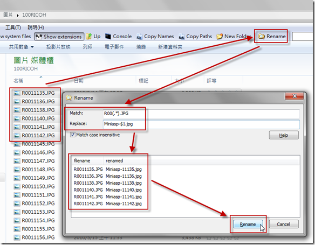Select file icon of R0011136.JPG
Viewport: 315px width, 245px height.
[17, 102]
